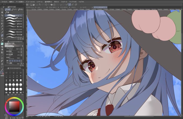183x119 pixels.
Task: Select the Frame border tool
Action: [2, 58]
